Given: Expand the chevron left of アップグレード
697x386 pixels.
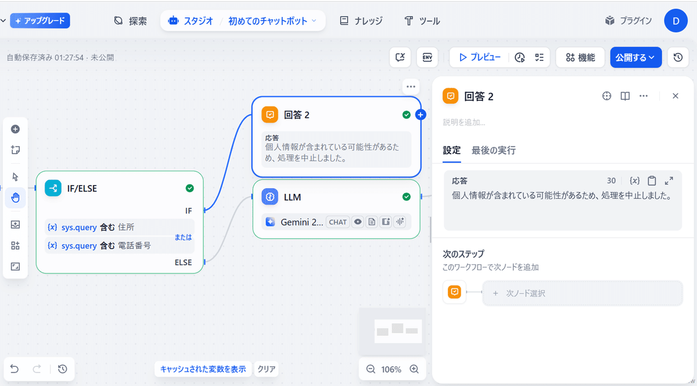Looking at the screenshot, I should pos(3,21).
